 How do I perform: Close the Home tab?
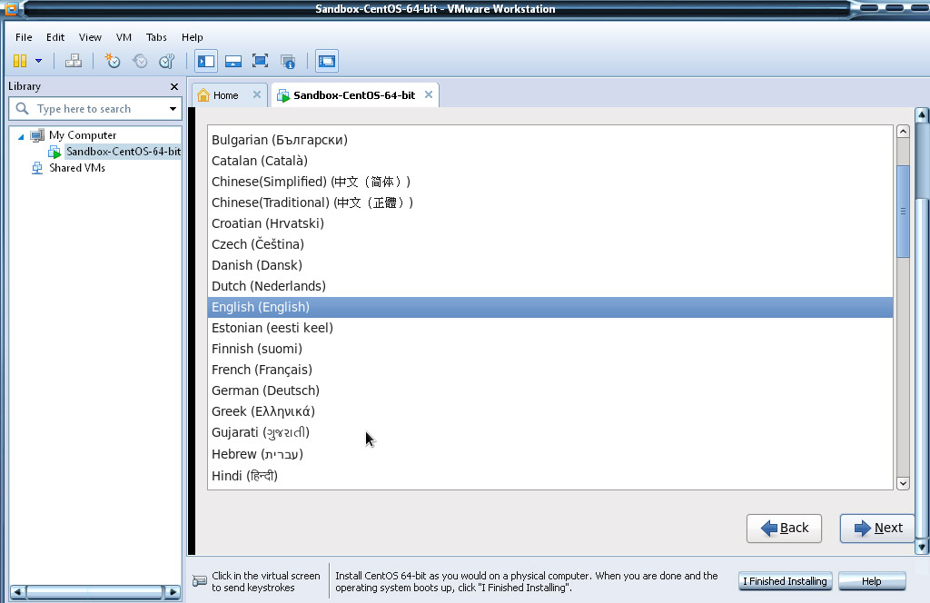(257, 94)
